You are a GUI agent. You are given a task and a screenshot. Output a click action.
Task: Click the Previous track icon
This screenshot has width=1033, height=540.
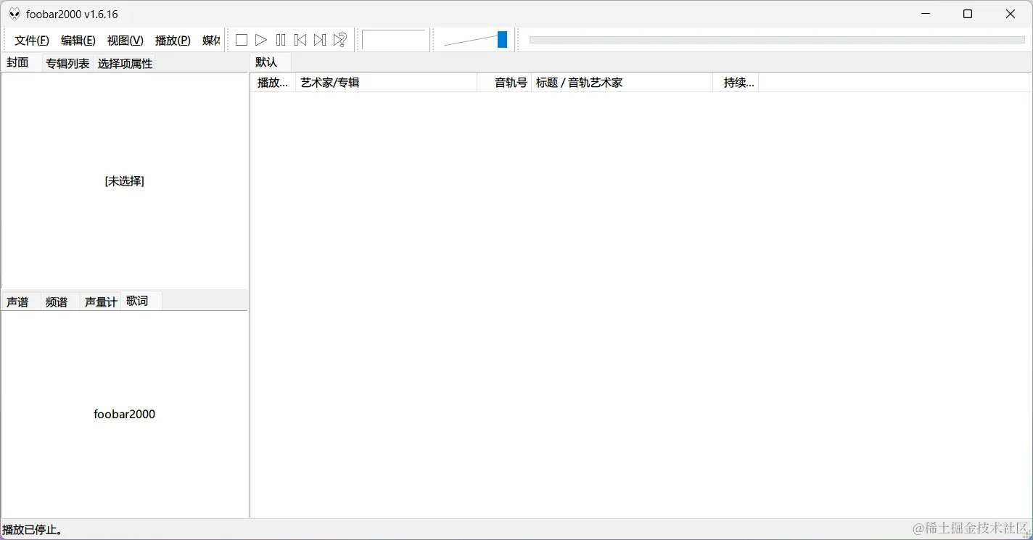(300, 40)
